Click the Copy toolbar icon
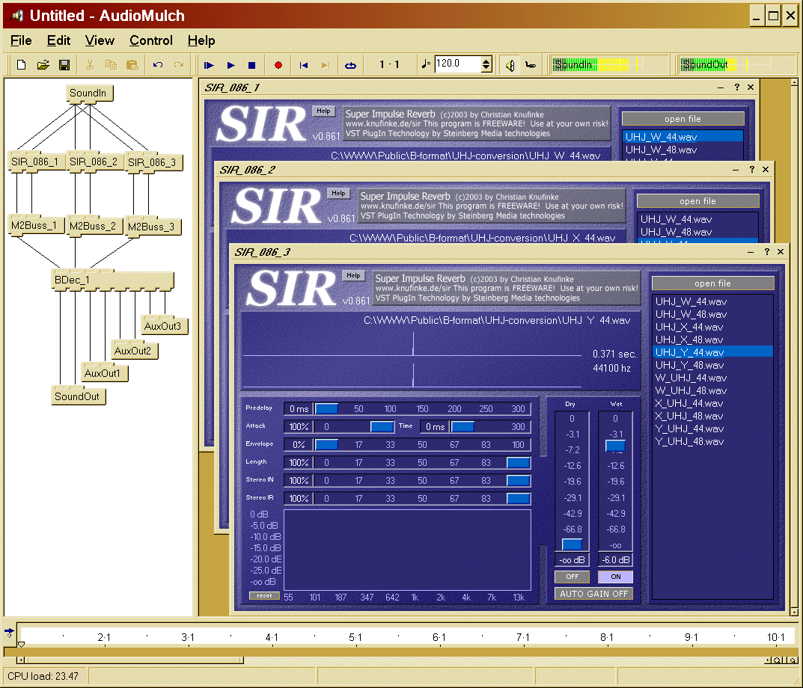This screenshot has width=803, height=688. tap(111, 65)
